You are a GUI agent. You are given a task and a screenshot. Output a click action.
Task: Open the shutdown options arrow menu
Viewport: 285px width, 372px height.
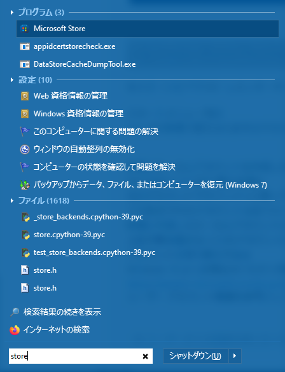pos(235,356)
